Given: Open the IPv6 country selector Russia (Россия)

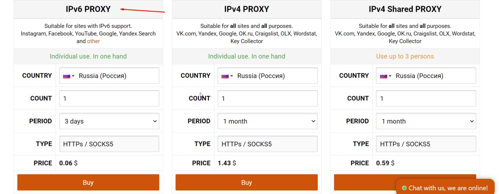Looking at the screenshot, I should 109,76.
